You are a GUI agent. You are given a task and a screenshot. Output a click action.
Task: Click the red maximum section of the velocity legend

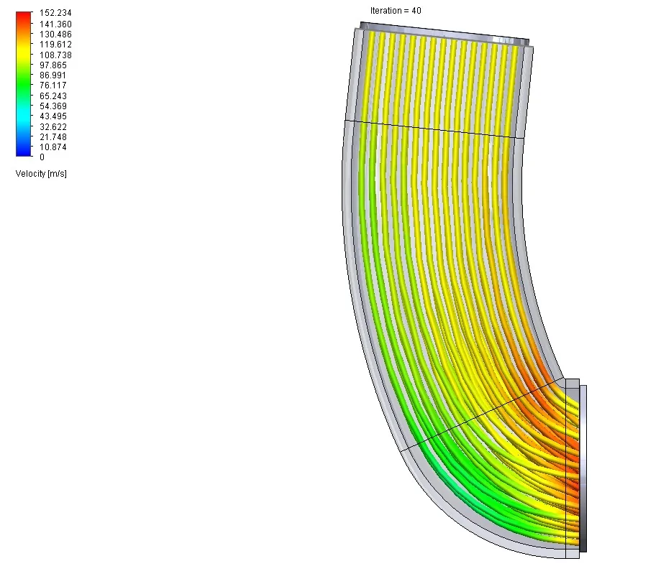coord(22,14)
